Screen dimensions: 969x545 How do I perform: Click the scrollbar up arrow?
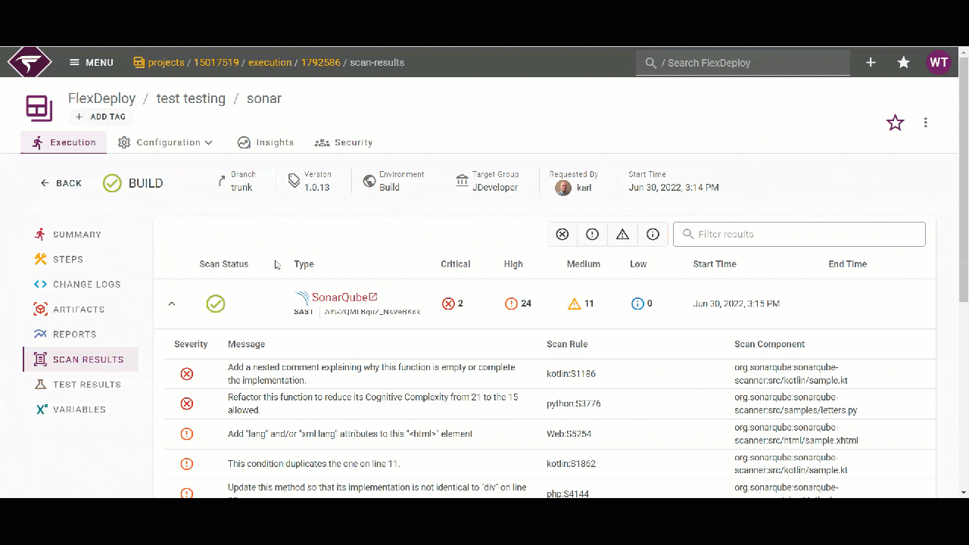[963, 52]
